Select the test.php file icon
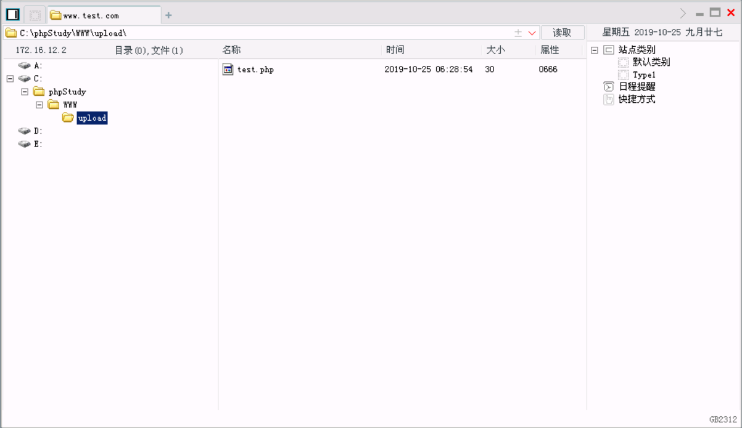The image size is (742, 428). 227,69
